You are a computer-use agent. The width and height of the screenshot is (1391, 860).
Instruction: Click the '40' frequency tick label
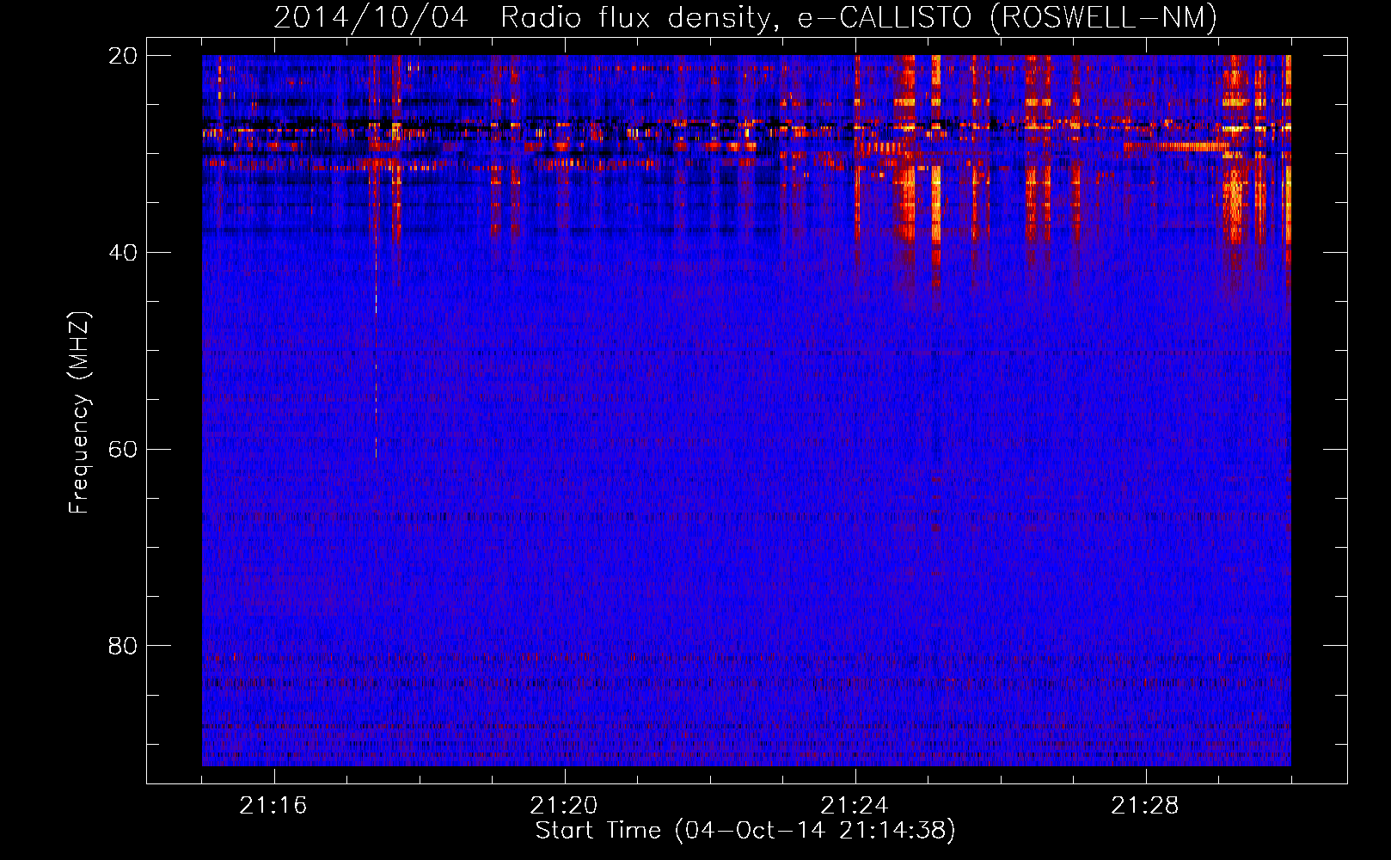[x=122, y=253]
